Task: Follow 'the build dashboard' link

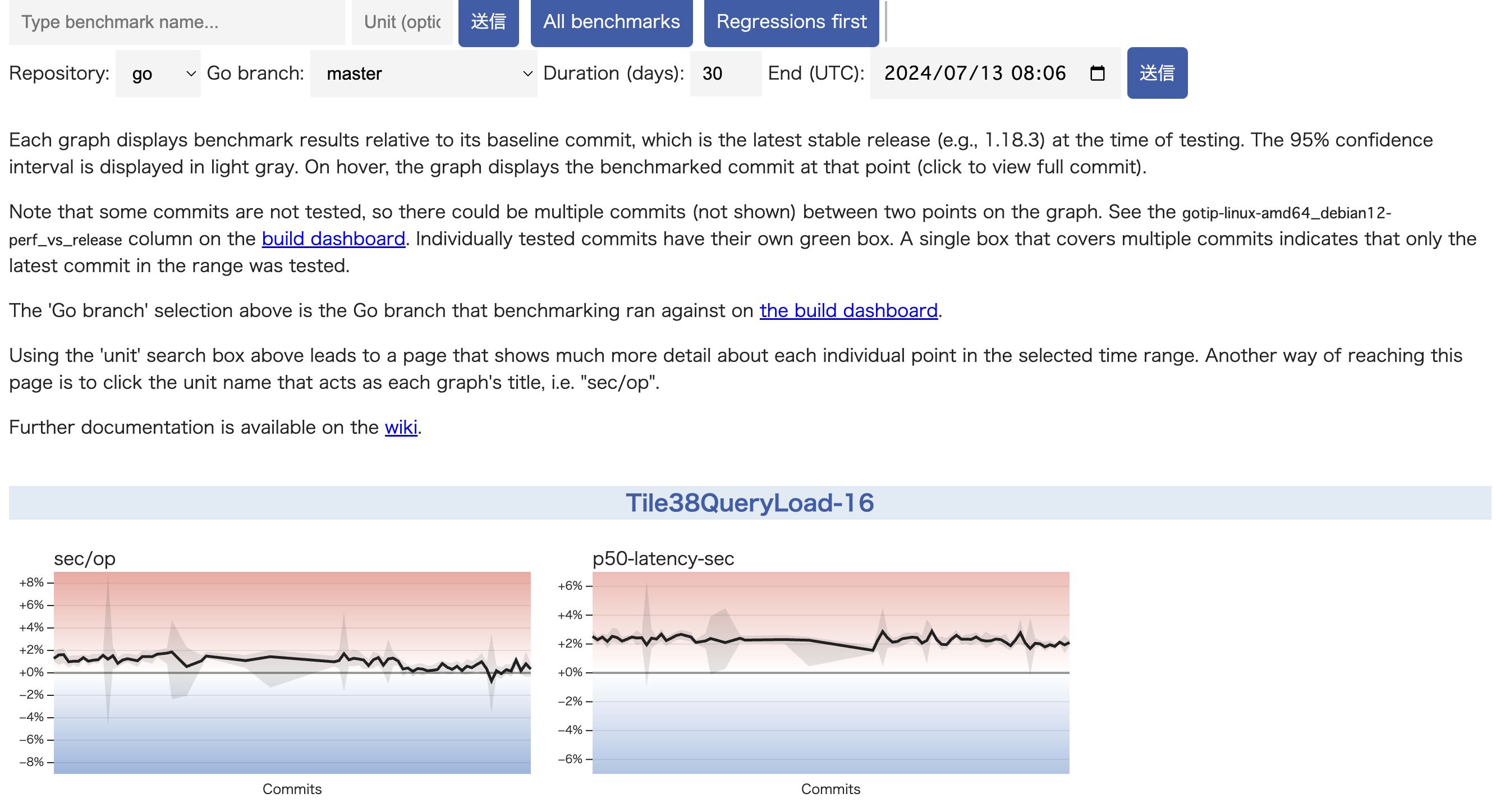Action: pyautogui.click(x=848, y=310)
